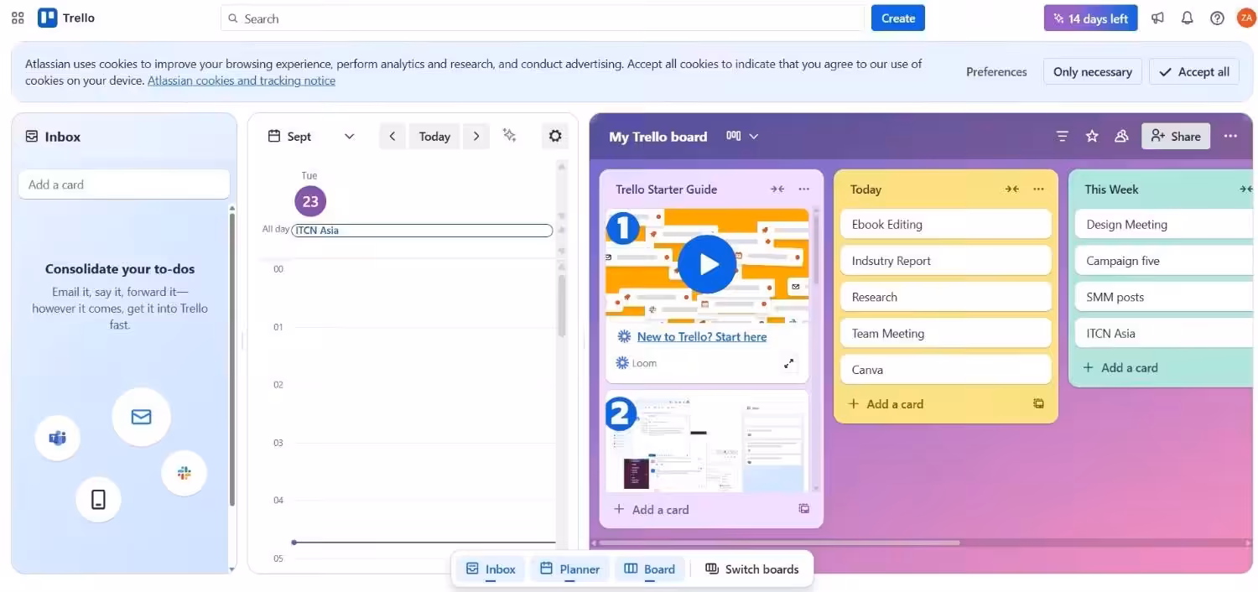Viewport: 1258px width, 592px height.
Task: Open the Ebook Editing card
Action: pos(946,224)
